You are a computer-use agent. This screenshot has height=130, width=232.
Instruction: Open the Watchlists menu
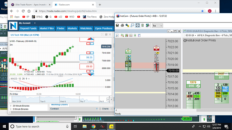tap(86, 28)
